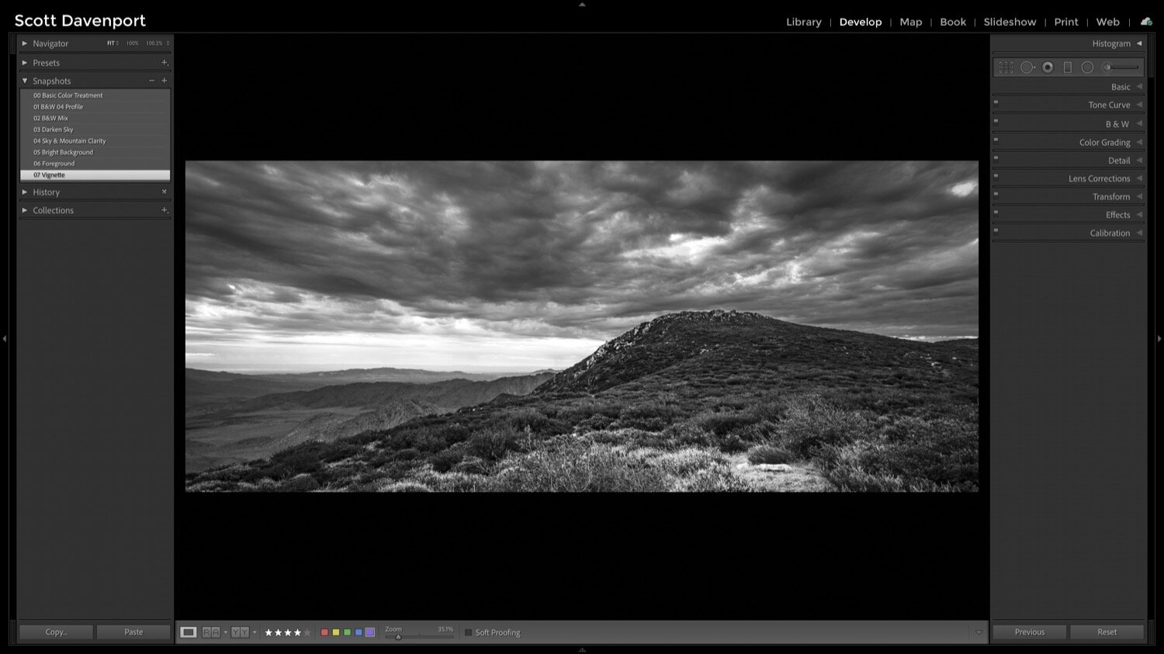1164x654 pixels.
Task: Apply the purple color label
Action: coord(370,632)
